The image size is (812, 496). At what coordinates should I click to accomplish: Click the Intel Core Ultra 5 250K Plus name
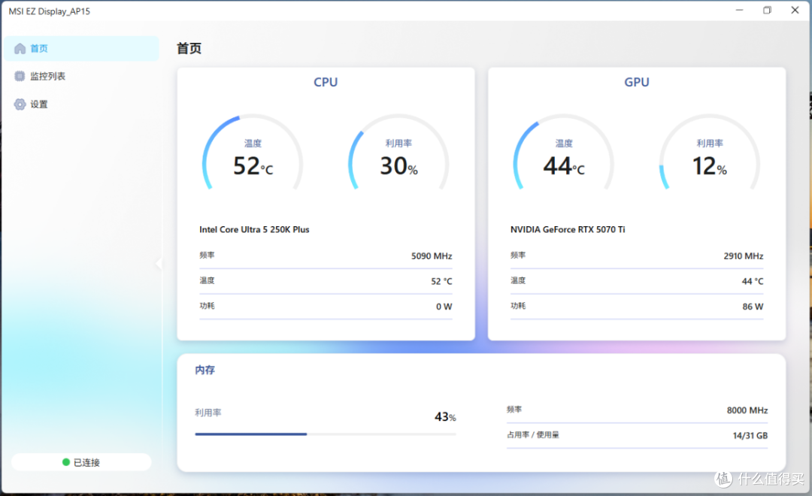[x=254, y=229]
